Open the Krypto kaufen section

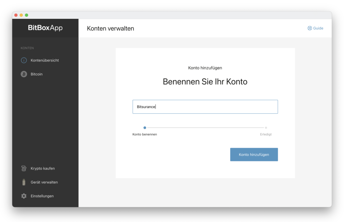coord(43,169)
